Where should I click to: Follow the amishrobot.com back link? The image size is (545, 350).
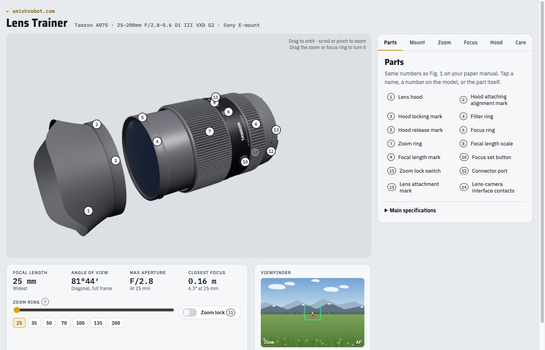30,11
